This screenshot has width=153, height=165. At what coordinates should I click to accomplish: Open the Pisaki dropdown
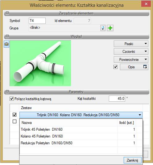point(131,44)
